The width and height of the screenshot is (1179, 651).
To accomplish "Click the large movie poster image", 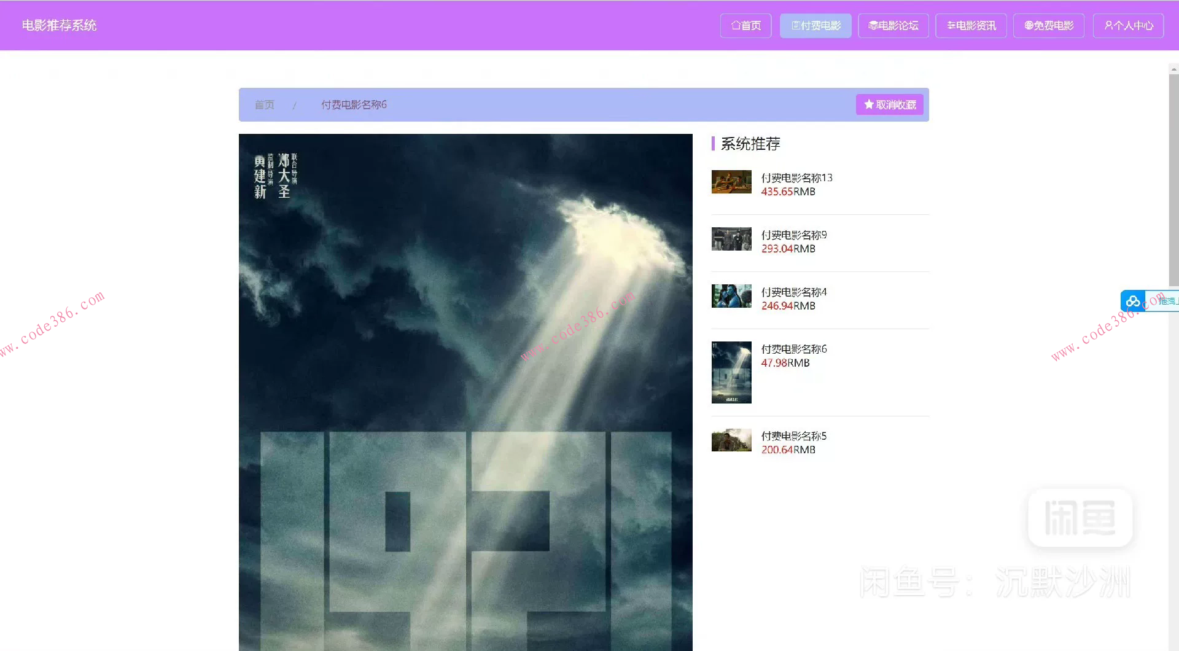I will click(x=465, y=392).
